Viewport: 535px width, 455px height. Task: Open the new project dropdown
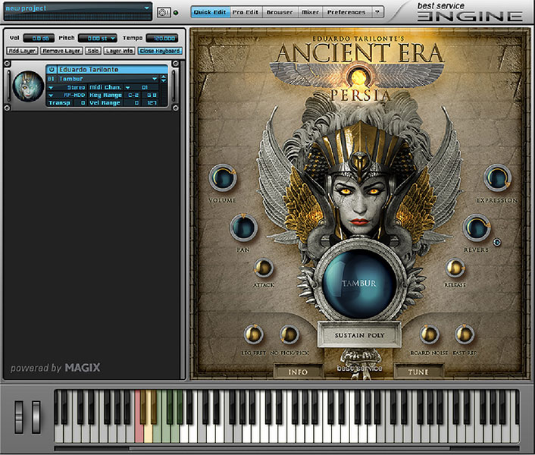point(146,8)
